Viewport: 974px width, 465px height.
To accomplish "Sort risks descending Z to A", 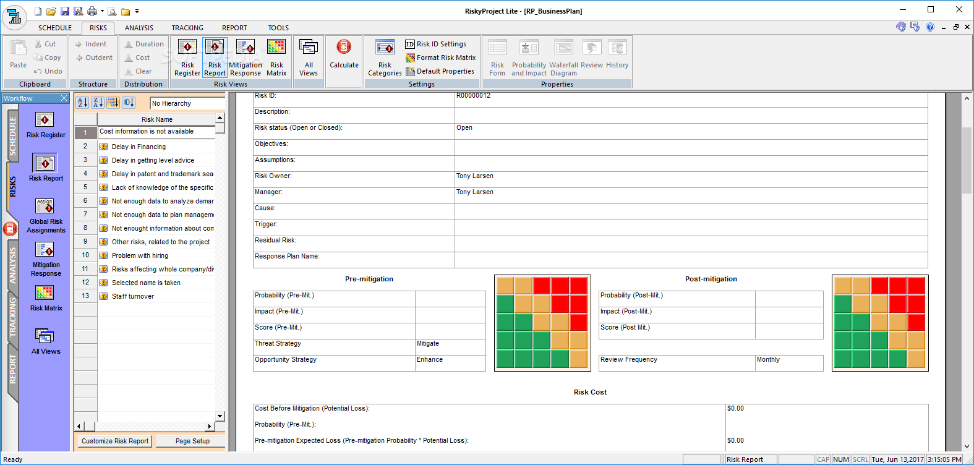I will tap(98, 103).
